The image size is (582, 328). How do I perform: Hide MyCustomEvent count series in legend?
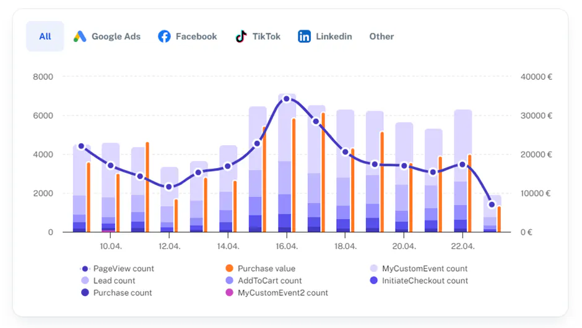(x=419, y=269)
